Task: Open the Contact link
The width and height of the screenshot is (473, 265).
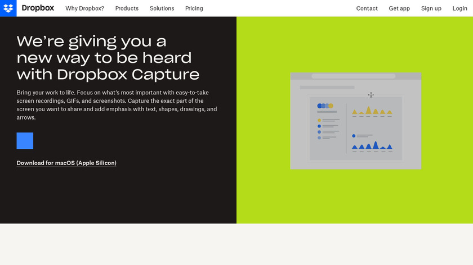Action: coord(367,8)
